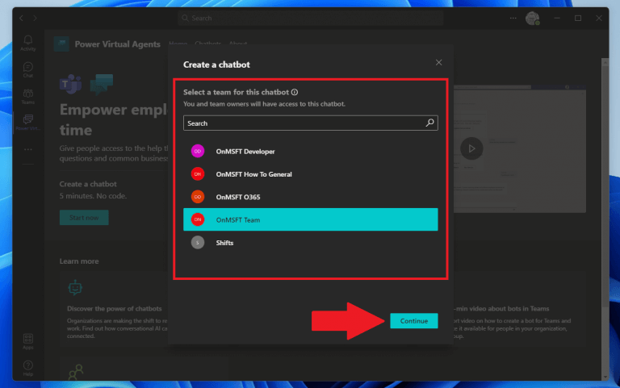This screenshot has width=620, height=388.
Task: Open the Home tab of Power Virtual Agents
Action: click(x=178, y=44)
